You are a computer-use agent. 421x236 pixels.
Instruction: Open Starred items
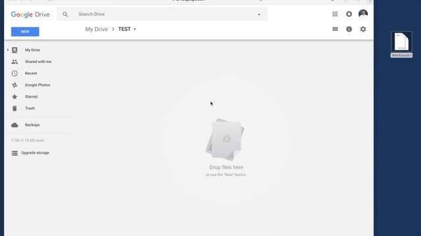click(31, 96)
